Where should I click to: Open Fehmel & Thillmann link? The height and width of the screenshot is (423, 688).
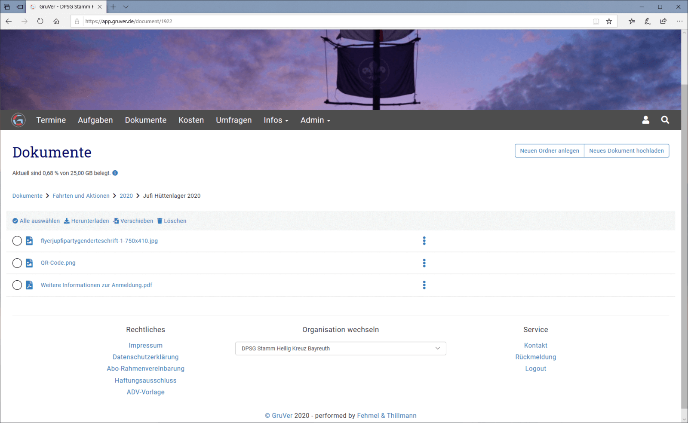click(387, 416)
